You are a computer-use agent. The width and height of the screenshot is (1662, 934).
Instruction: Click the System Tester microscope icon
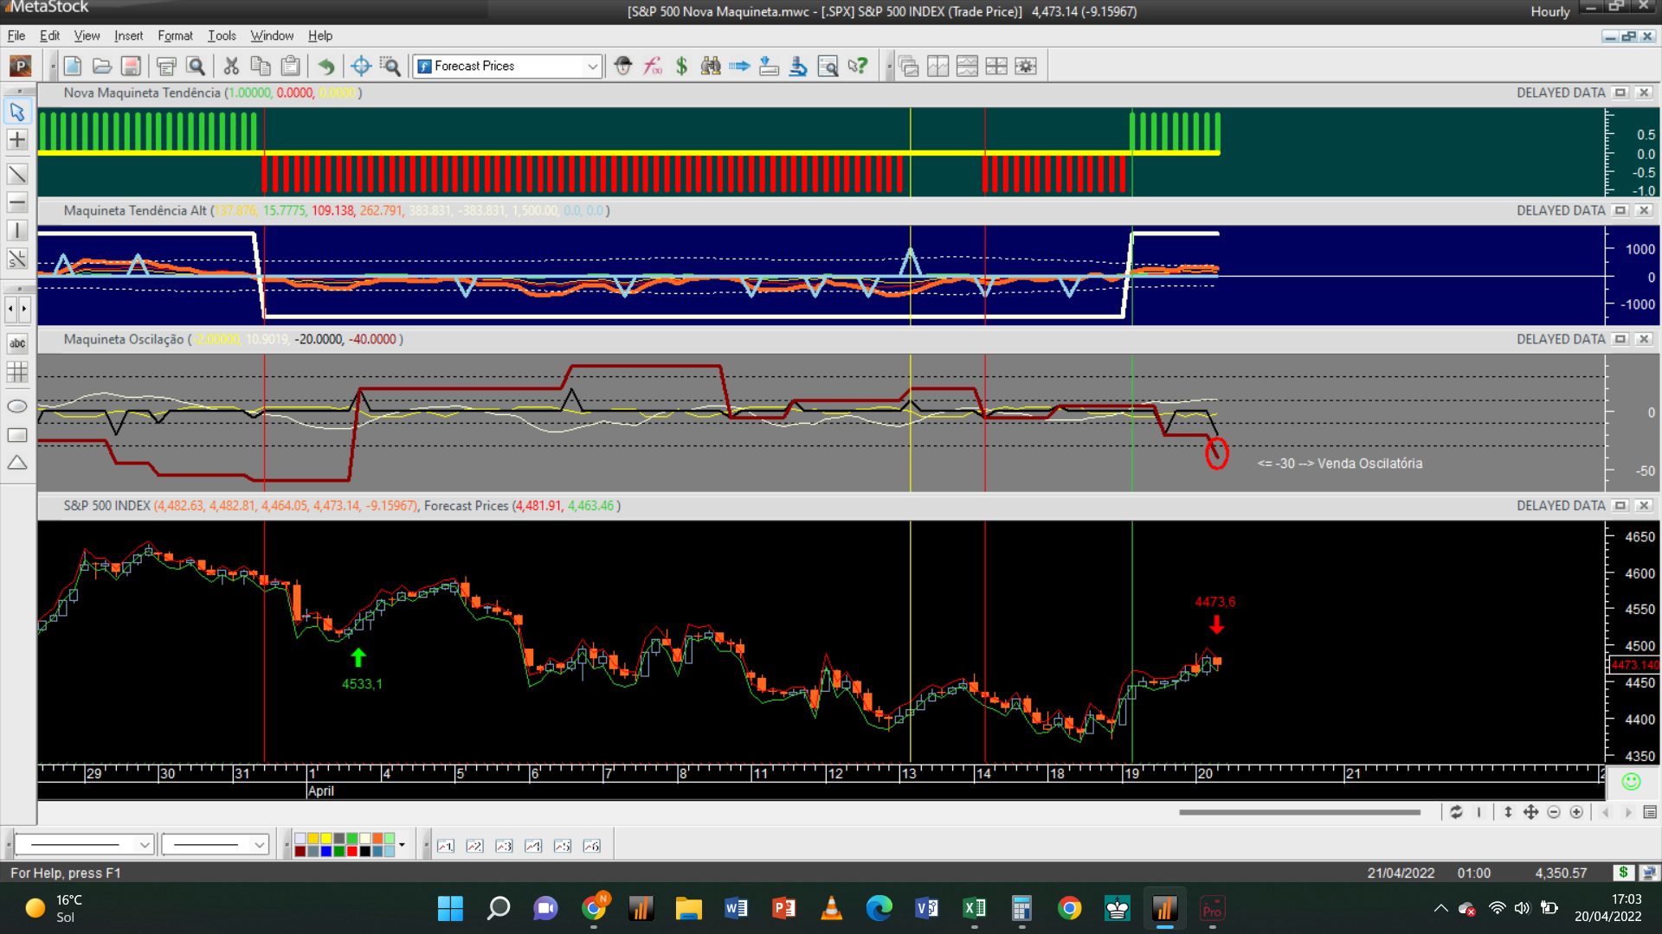click(798, 66)
